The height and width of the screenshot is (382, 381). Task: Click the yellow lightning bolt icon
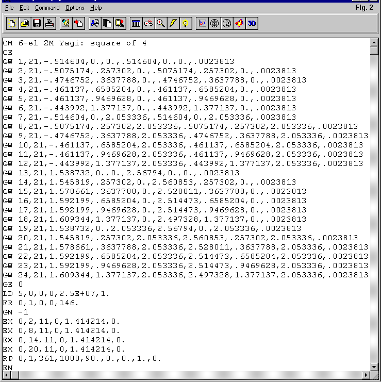173,23
